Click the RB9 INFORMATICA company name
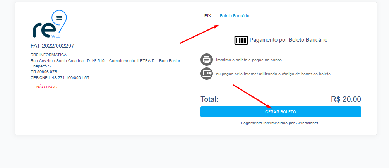 click(x=49, y=55)
